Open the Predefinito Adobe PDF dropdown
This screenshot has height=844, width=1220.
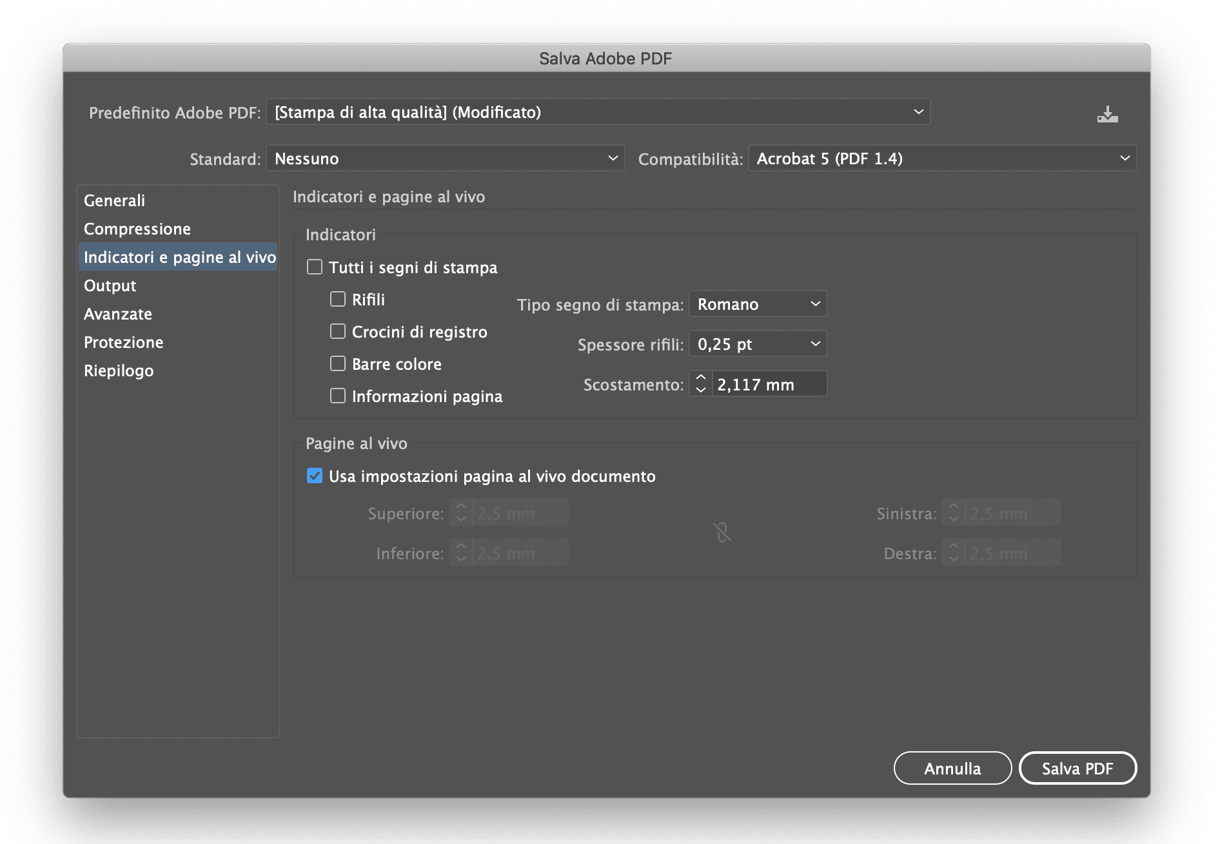point(598,112)
